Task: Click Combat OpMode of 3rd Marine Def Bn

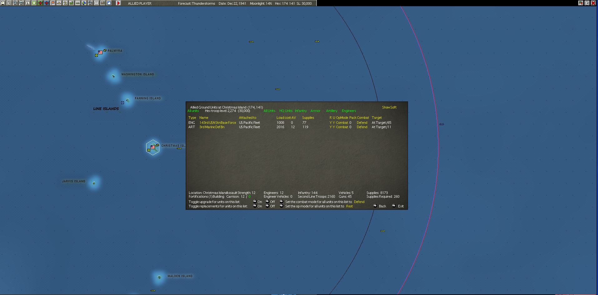Action: 342,127
